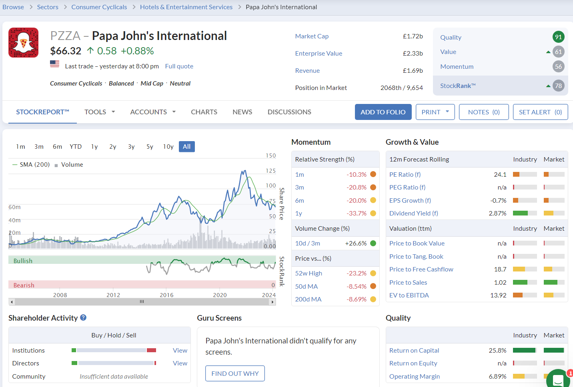Open the Discussions tab

click(x=289, y=112)
